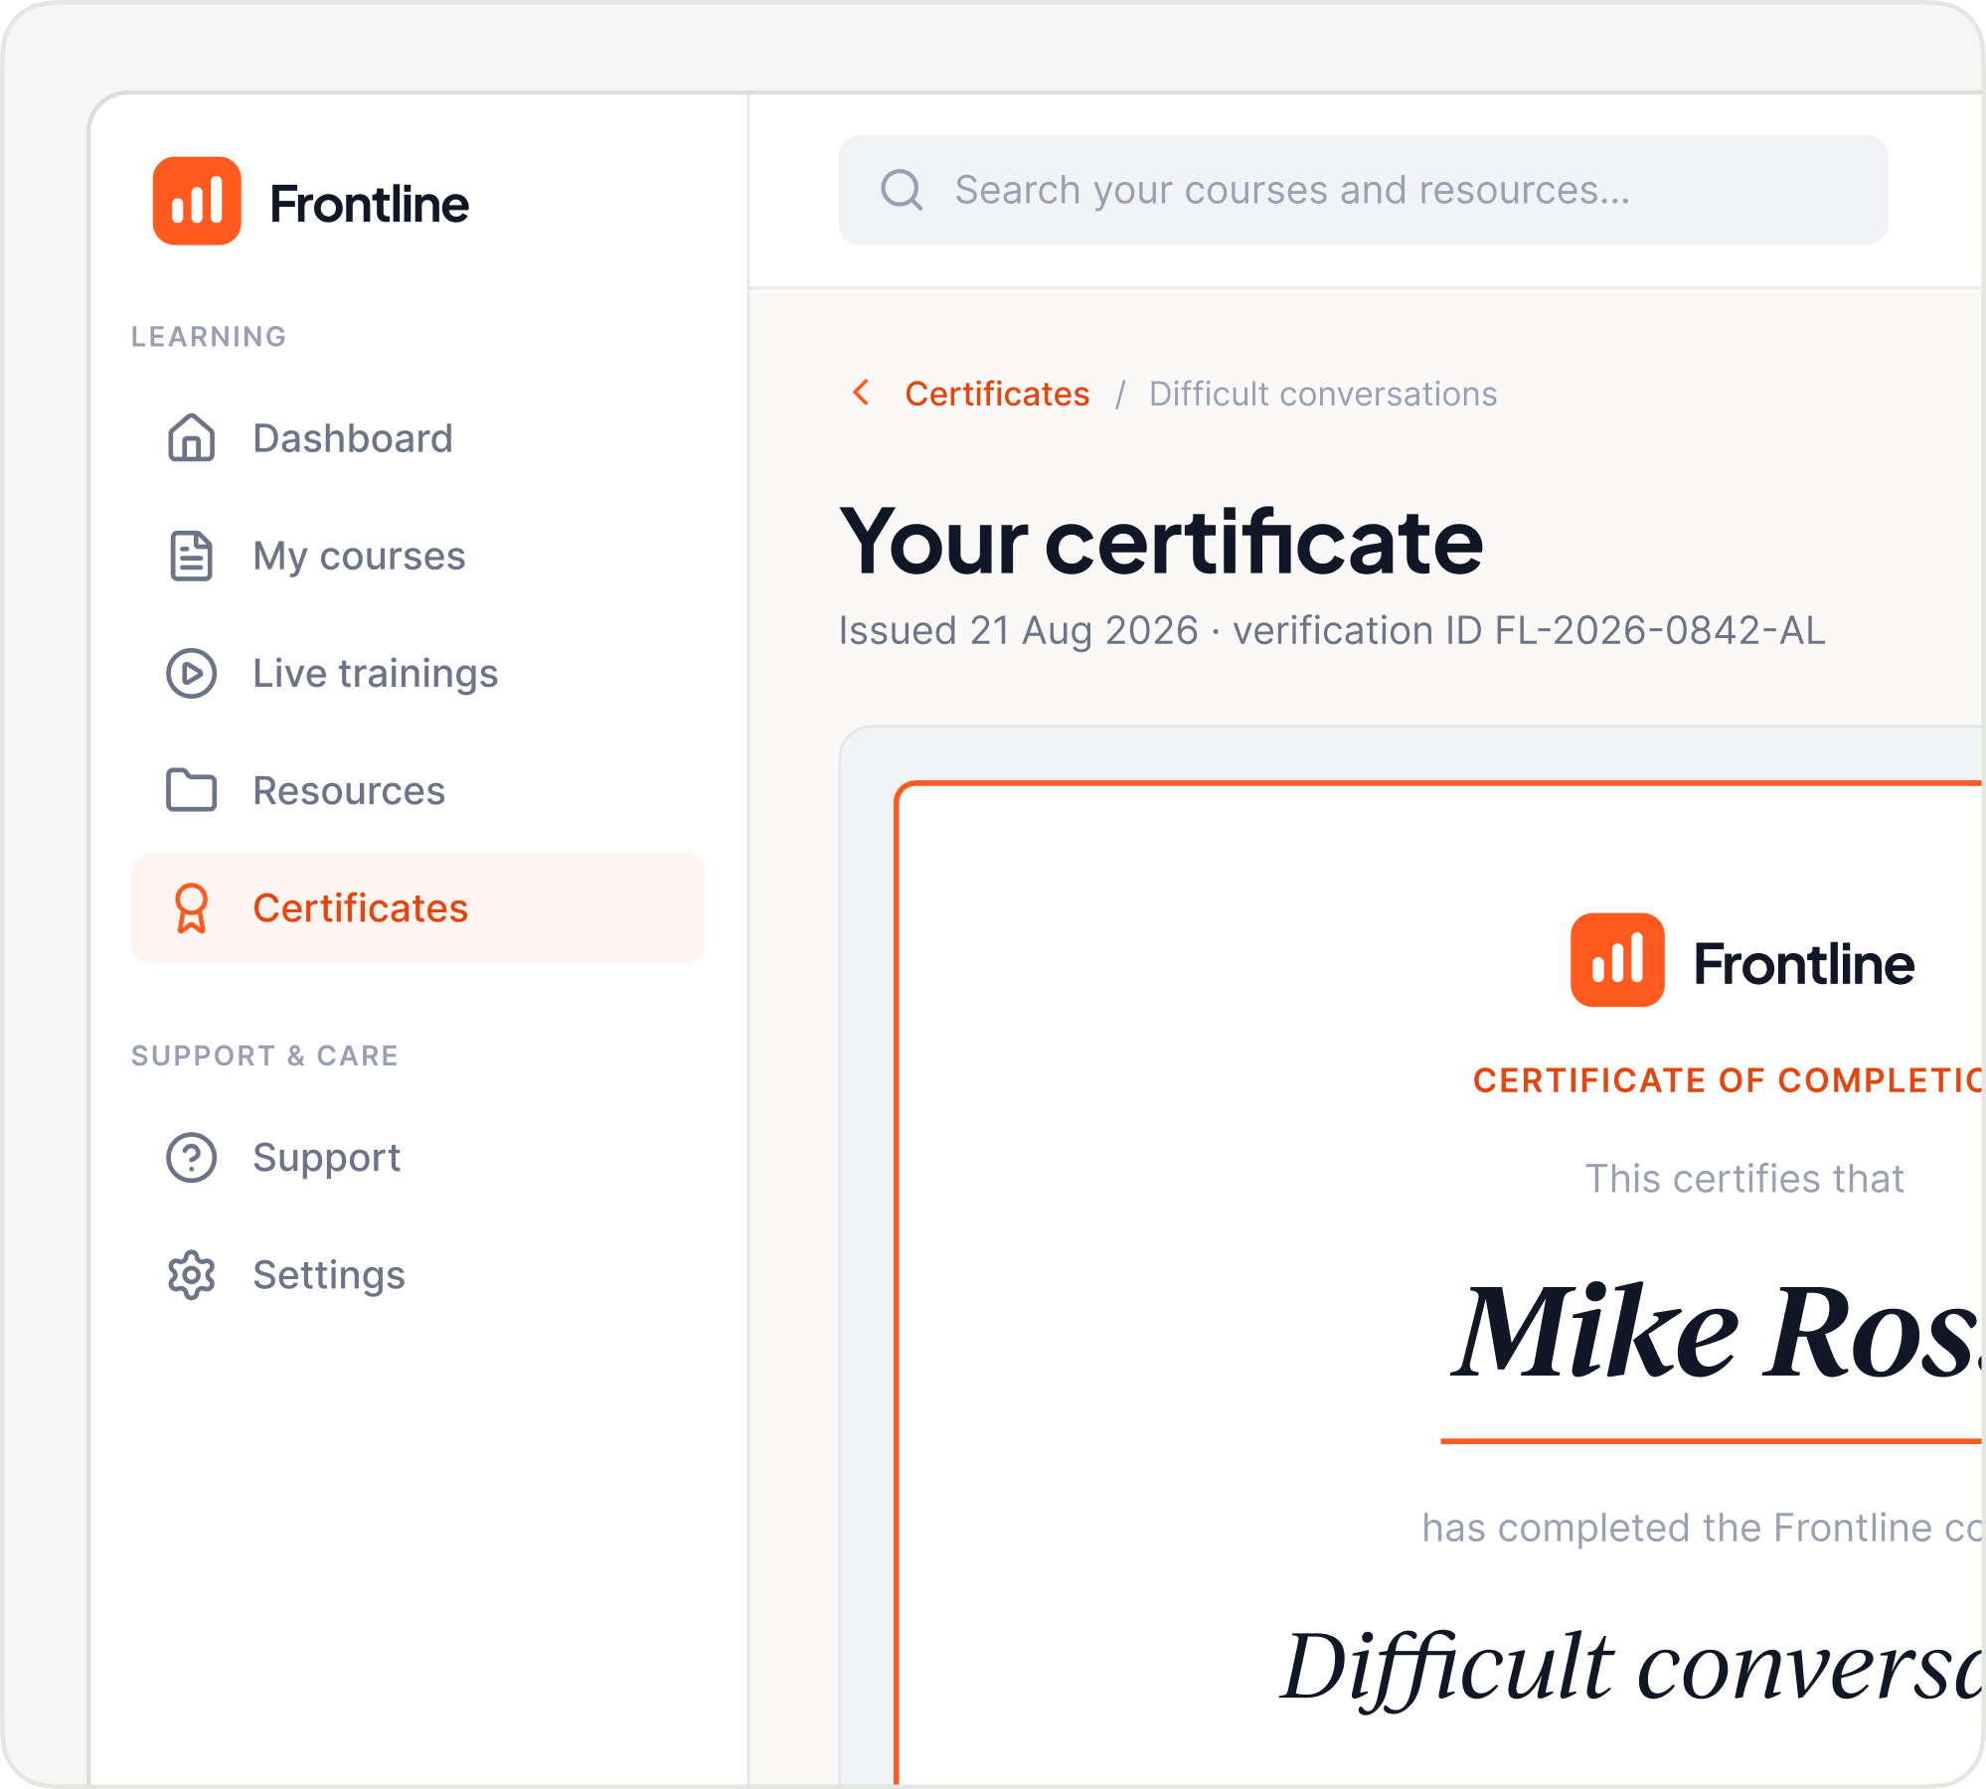This screenshot has width=1986, height=1789.
Task: Open the Resources section
Action: pyautogui.click(x=417, y=790)
